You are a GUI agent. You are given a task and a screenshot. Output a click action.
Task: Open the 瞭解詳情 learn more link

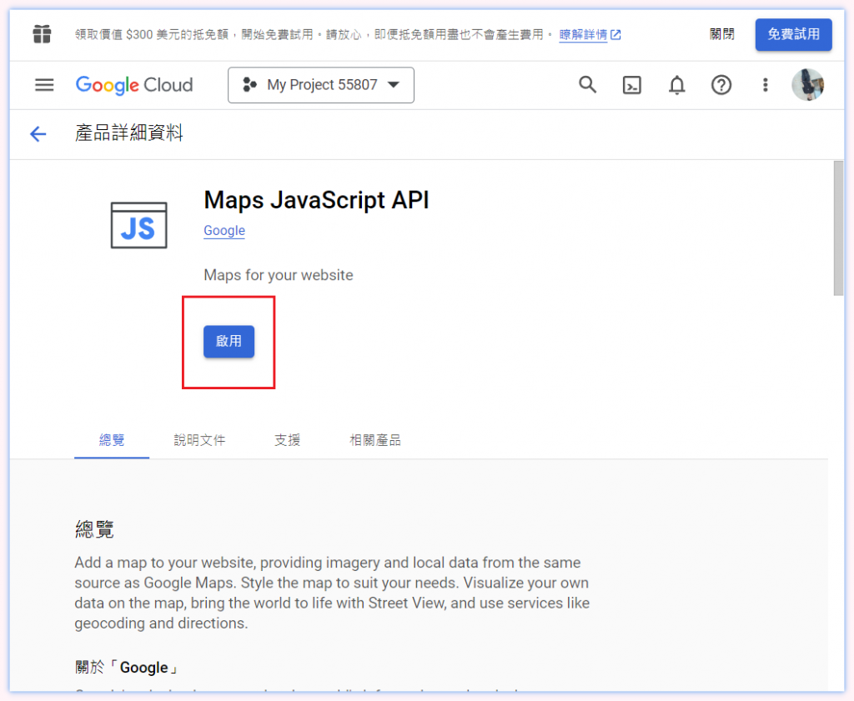[x=590, y=35]
